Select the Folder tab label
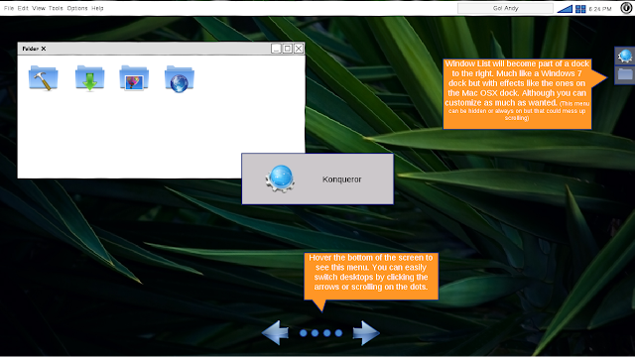This screenshot has height=357, width=635. (31, 49)
